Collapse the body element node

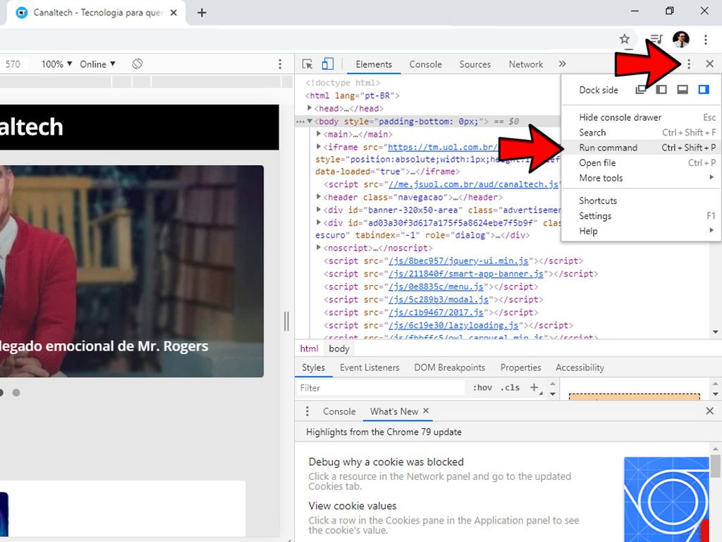(x=310, y=121)
